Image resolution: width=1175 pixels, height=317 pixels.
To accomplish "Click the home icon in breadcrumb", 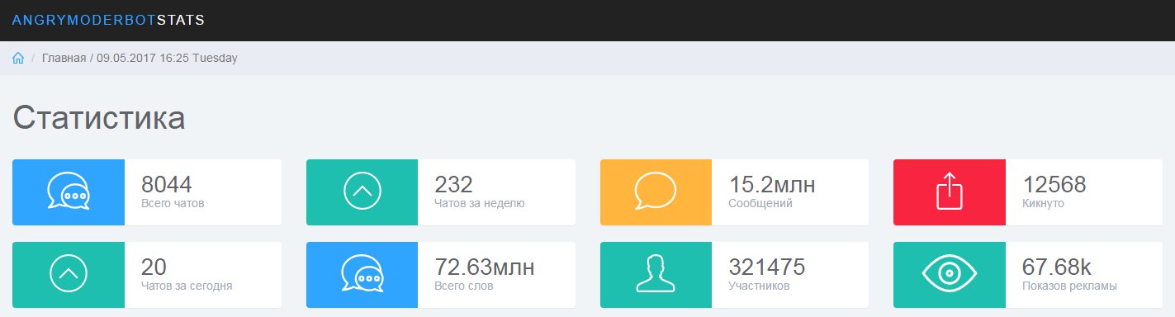I will click(18, 59).
